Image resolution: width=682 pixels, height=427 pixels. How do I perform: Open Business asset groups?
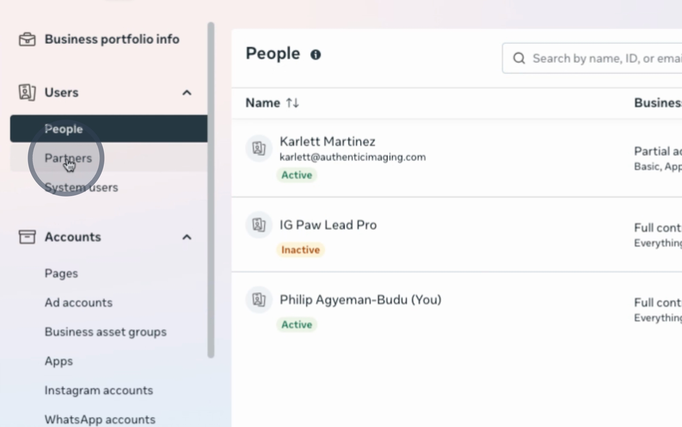106,332
